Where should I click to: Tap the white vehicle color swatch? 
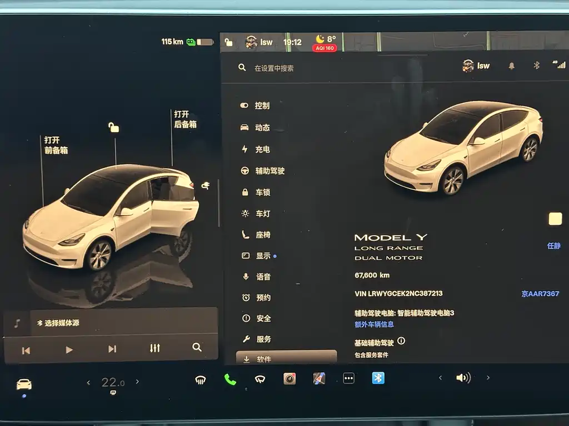point(555,219)
